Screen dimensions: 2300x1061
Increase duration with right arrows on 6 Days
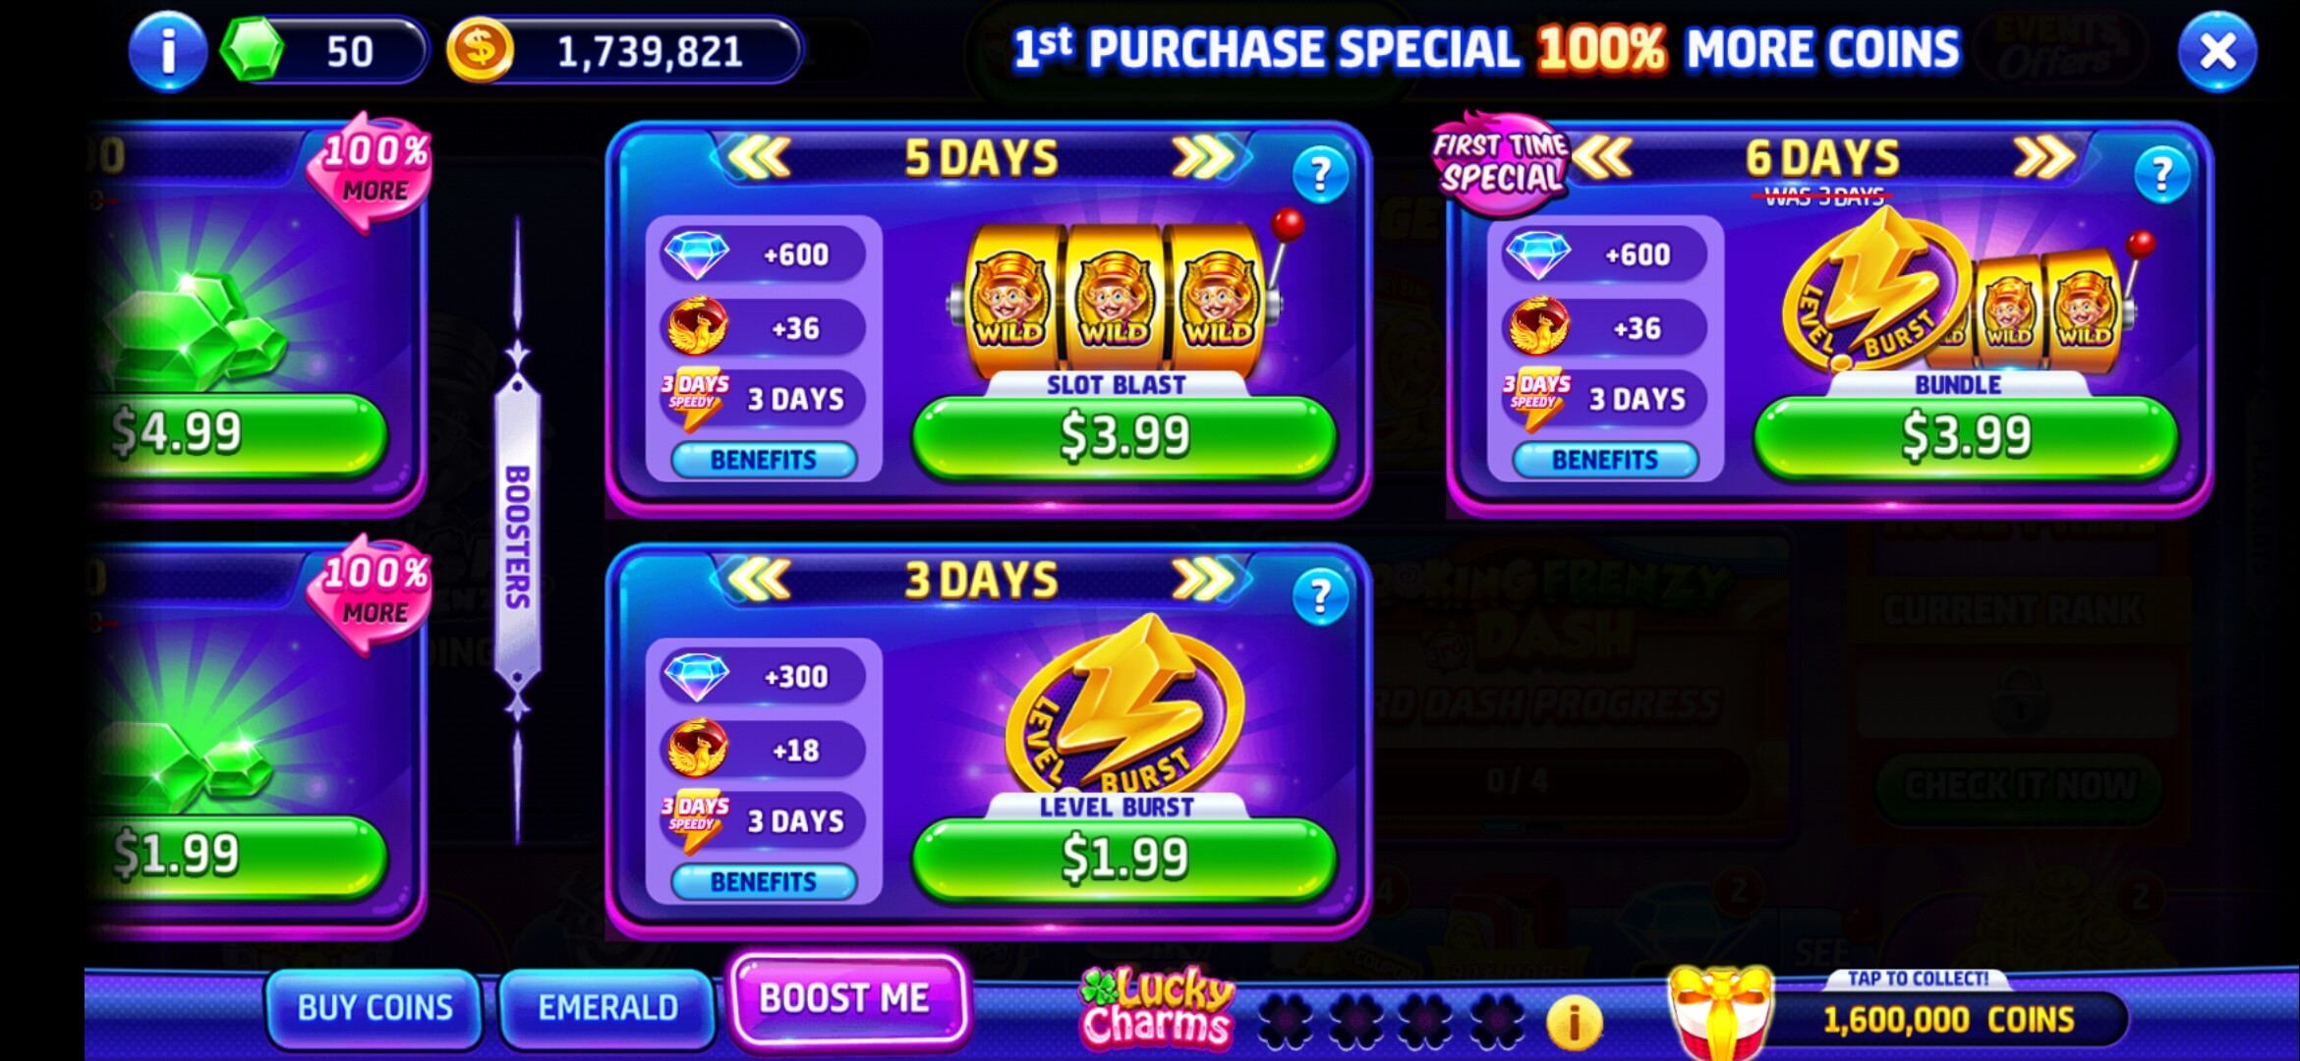click(2044, 157)
